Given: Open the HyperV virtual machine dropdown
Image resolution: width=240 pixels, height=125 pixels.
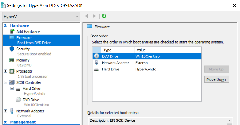Looking at the screenshot, I should 41,16.
